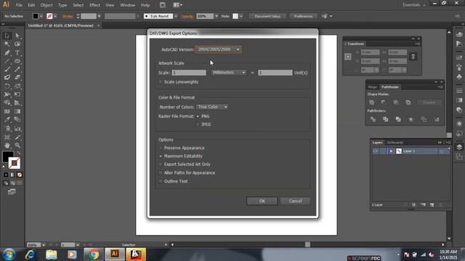This screenshot has height=261, width=465.
Task: Select the Pencil tool
Action: [17, 70]
